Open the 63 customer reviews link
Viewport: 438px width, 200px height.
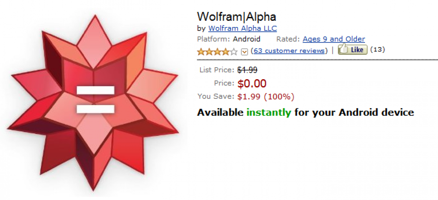pos(289,50)
